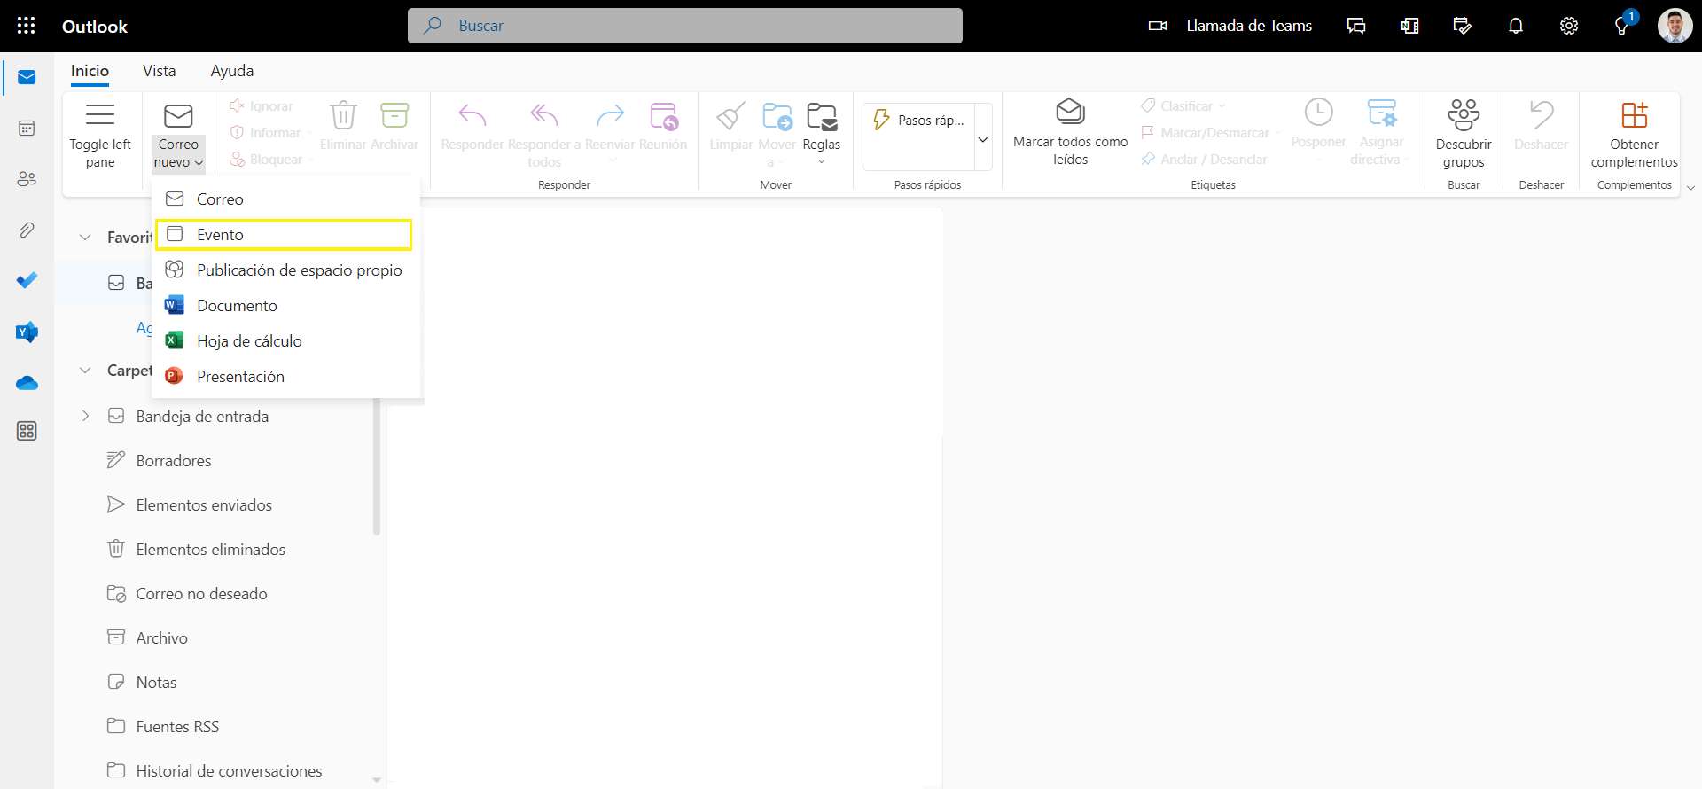Click Obtener complementos icon

(x=1634, y=115)
